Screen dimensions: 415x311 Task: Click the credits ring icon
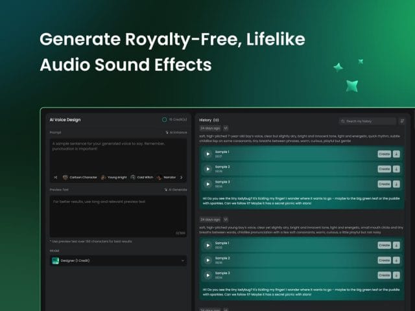[164, 120]
